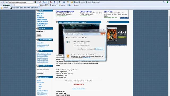The width and height of the screenshot is (170, 96).
Task: Find the word 'custom' via toolbar button
Action: point(82,2)
